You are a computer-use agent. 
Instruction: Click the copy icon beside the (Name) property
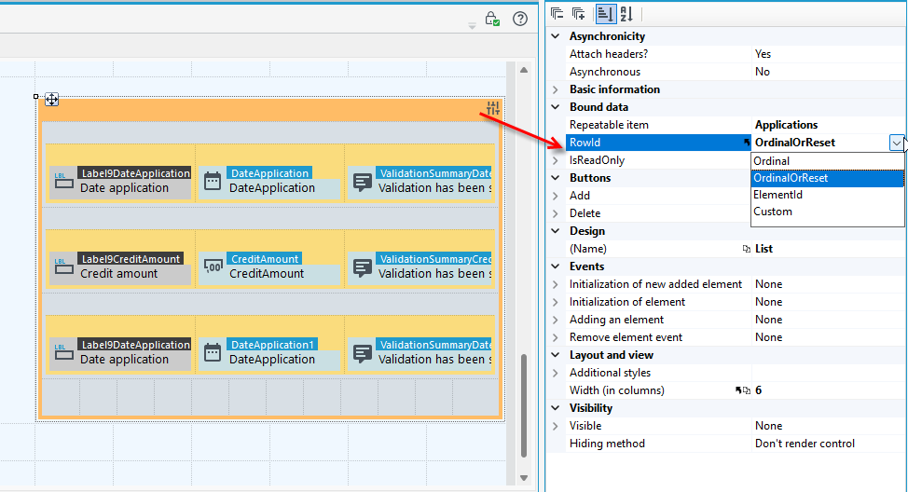747,249
